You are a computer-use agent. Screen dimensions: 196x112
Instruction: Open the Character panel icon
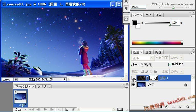[x=126, y=2]
